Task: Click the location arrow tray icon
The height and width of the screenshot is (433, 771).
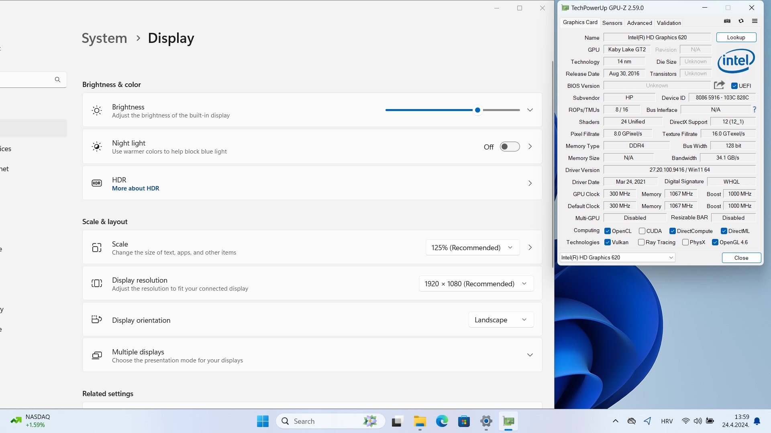Action: point(647,421)
